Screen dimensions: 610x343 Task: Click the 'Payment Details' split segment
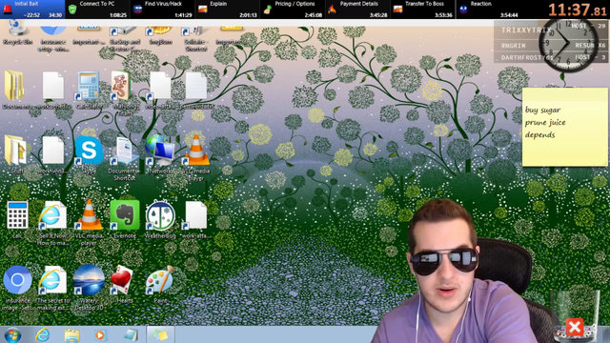[357, 10]
